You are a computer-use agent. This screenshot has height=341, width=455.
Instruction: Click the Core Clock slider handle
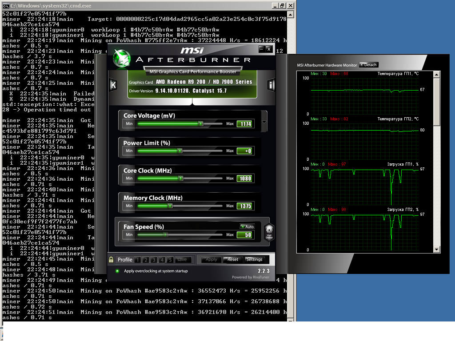pyautogui.click(x=181, y=178)
